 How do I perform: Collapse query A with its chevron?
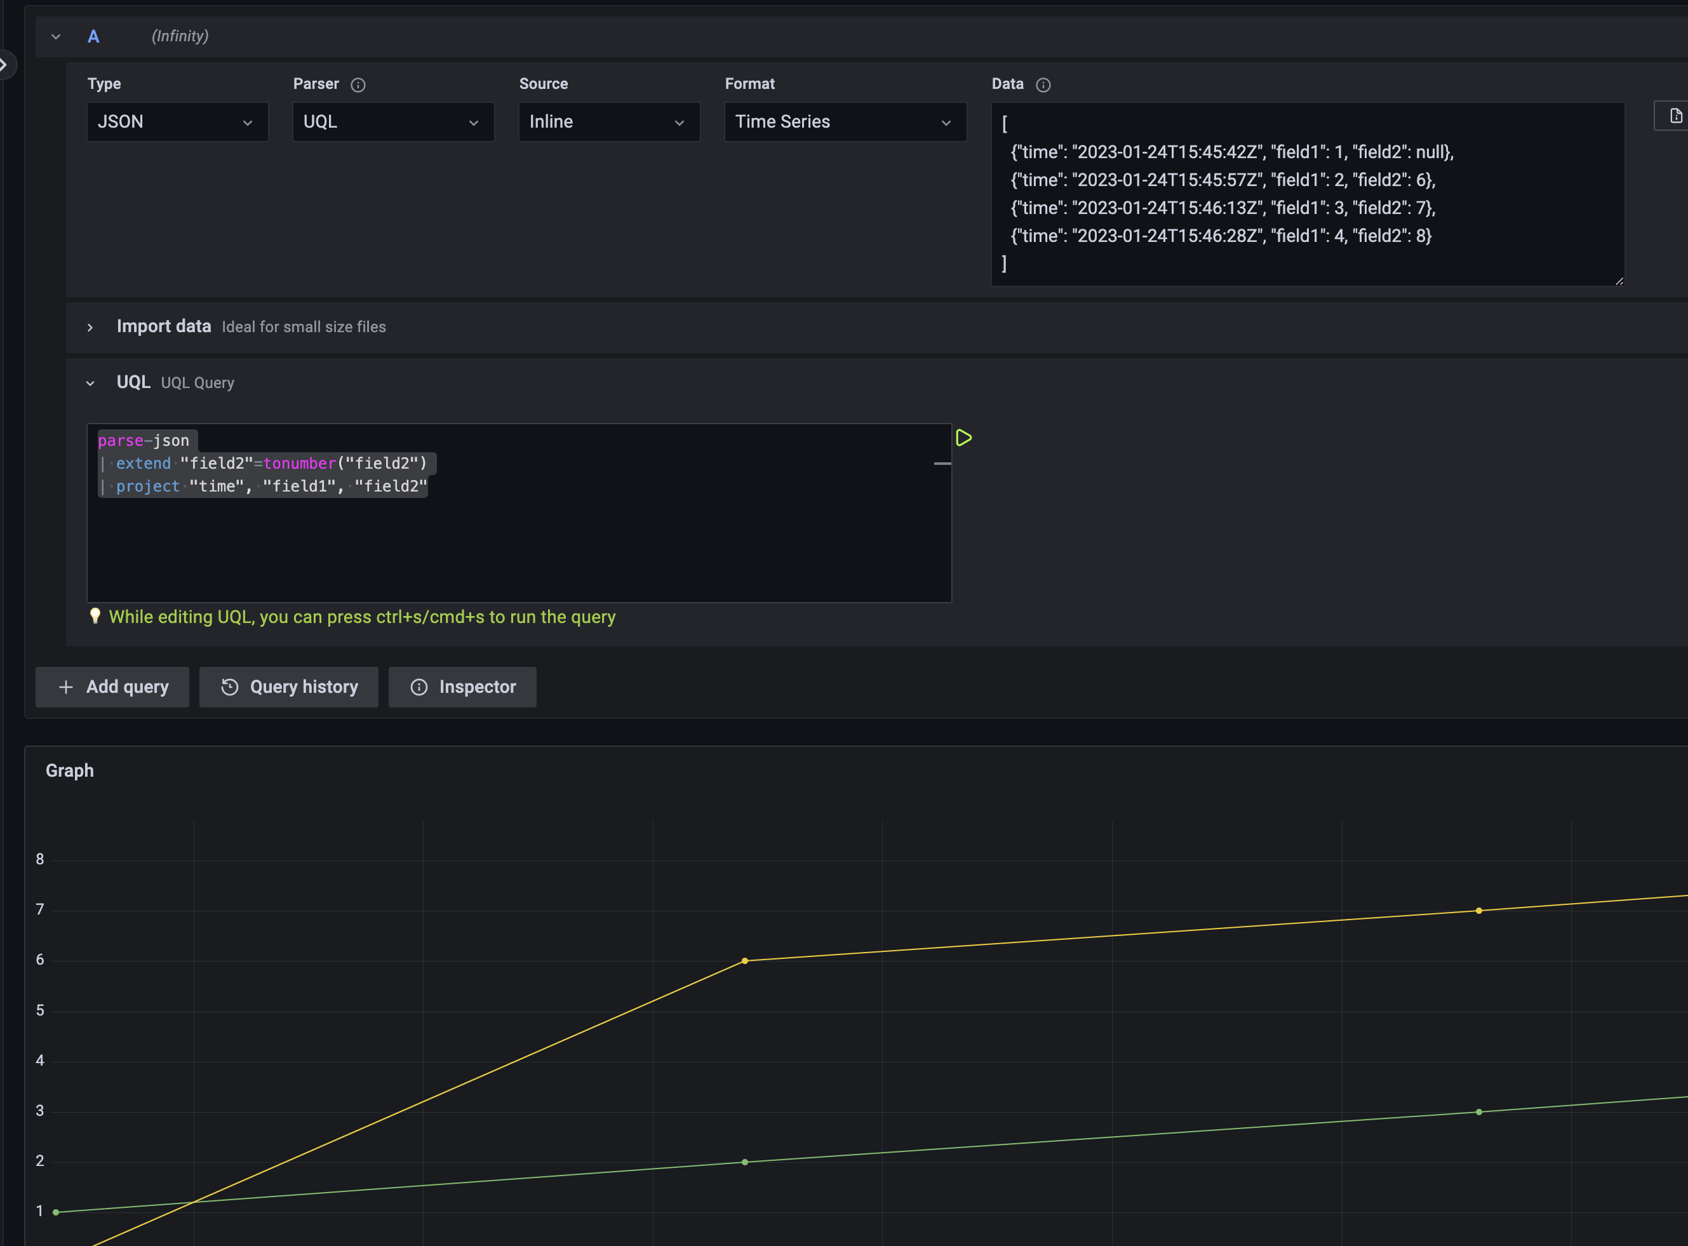click(55, 36)
